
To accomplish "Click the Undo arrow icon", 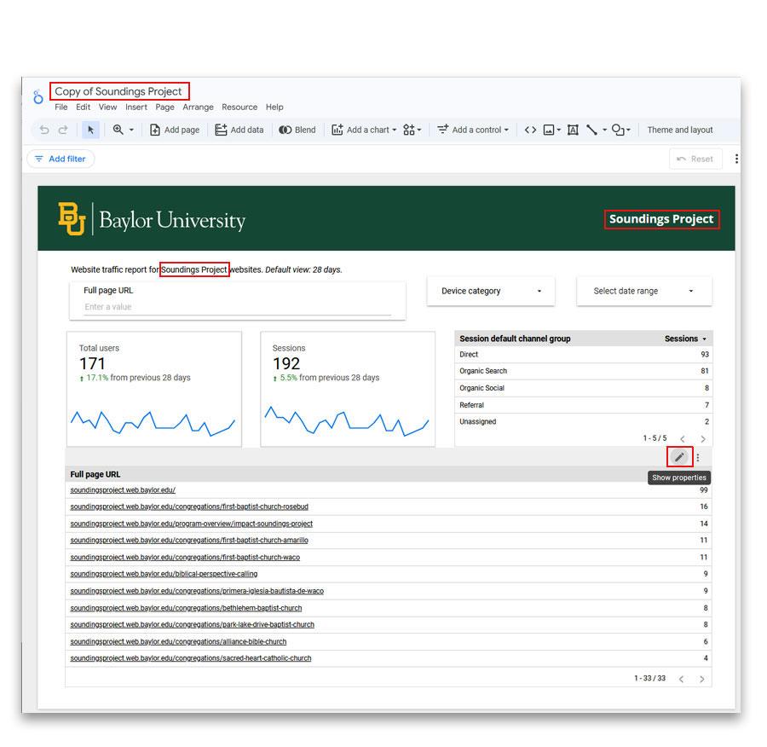I will coord(44,130).
